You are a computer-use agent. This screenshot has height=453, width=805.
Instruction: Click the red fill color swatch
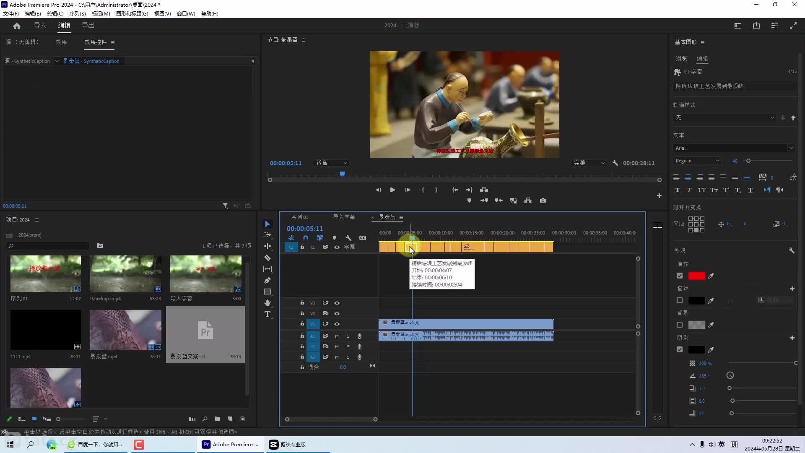[x=696, y=276]
